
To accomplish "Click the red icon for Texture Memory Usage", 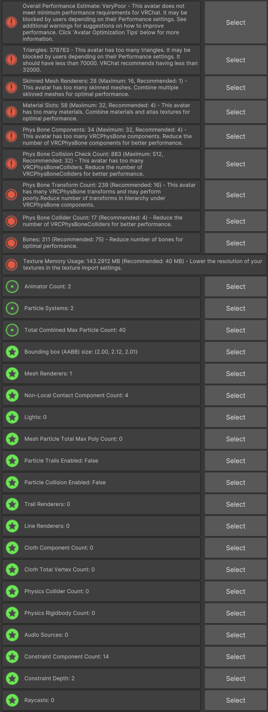I will tap(11, 265).
